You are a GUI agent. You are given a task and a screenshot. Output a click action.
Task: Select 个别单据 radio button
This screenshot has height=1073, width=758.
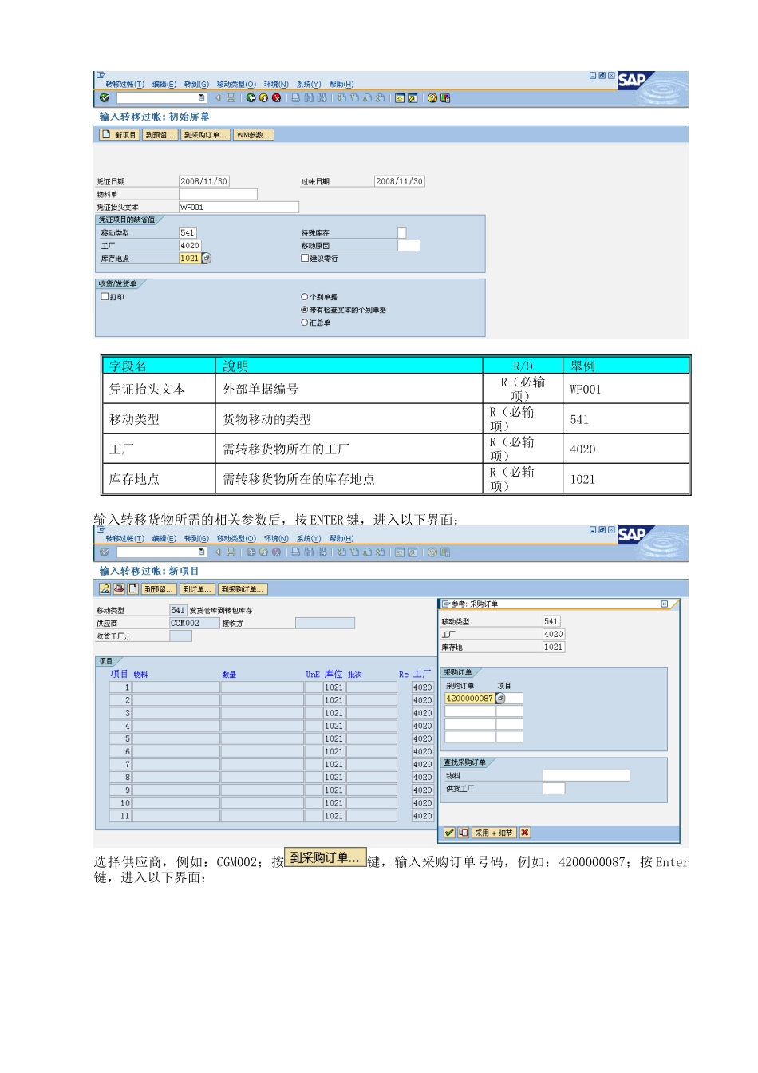pos(304,297)
